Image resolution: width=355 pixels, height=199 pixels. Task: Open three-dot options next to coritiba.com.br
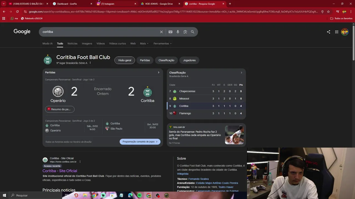[80, 162]
